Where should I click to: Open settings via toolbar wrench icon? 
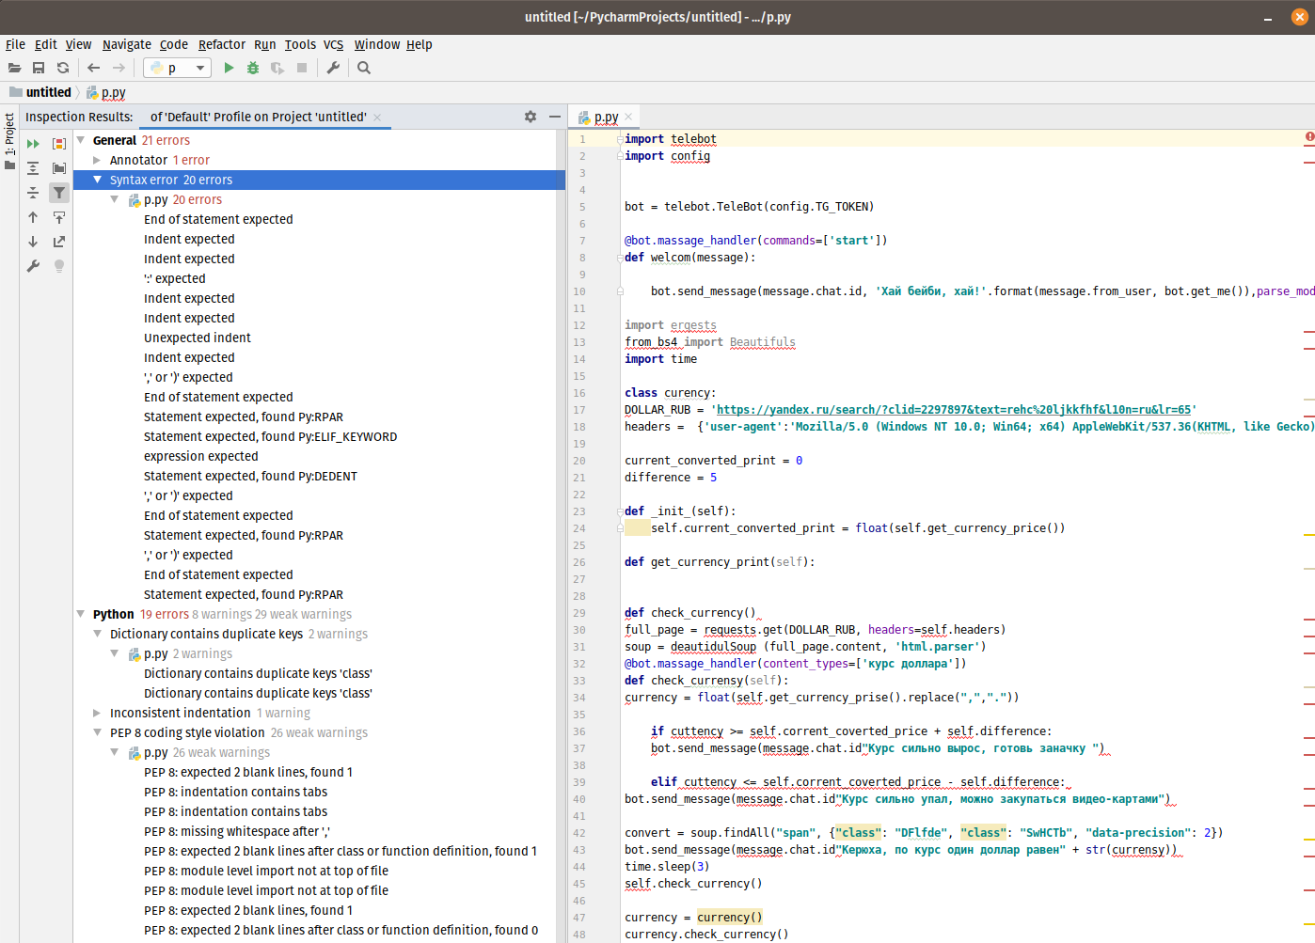[333, 68]
